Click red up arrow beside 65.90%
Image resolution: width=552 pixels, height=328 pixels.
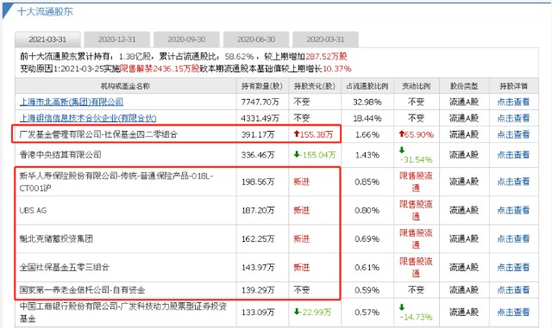(402, 134)
